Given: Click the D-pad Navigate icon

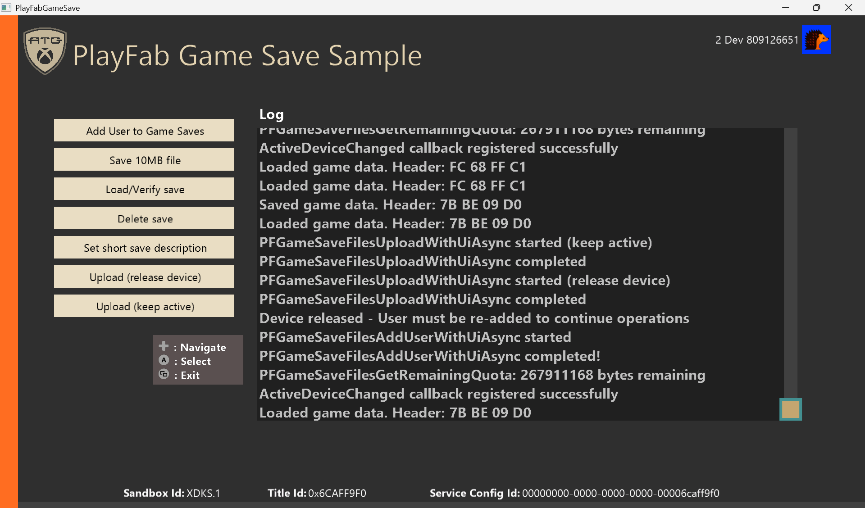Looking at the screenshot, I should pyautogui.click(x=164, y=346).
